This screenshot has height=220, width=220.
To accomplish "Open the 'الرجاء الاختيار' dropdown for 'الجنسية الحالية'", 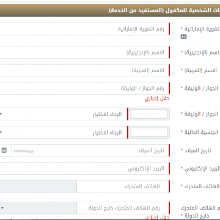I will [x=64, y=133].
